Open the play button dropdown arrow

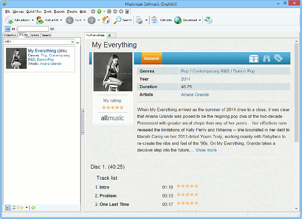[104, 12]
